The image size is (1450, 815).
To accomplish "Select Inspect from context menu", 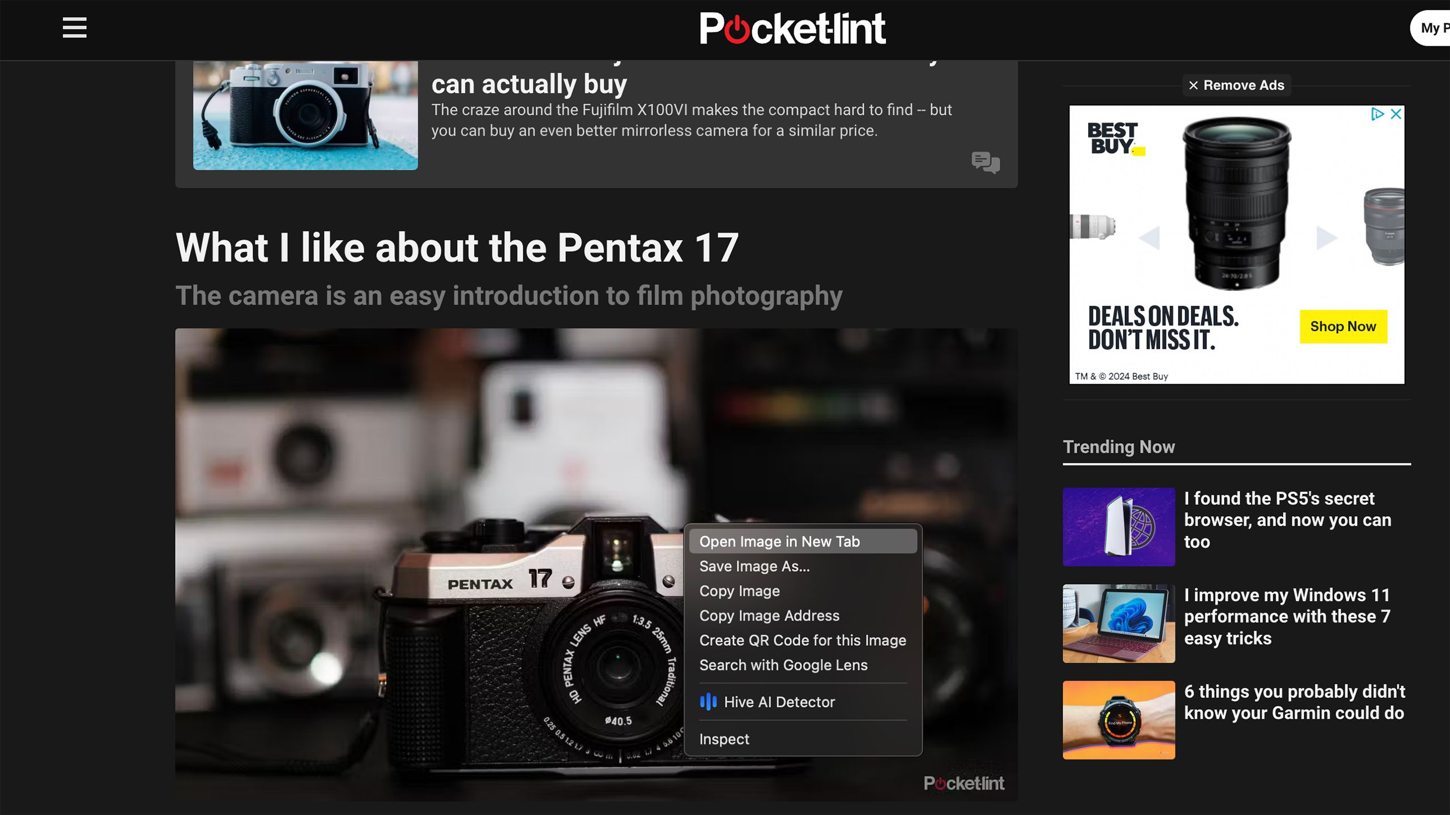I will click(x=724, y=739).
